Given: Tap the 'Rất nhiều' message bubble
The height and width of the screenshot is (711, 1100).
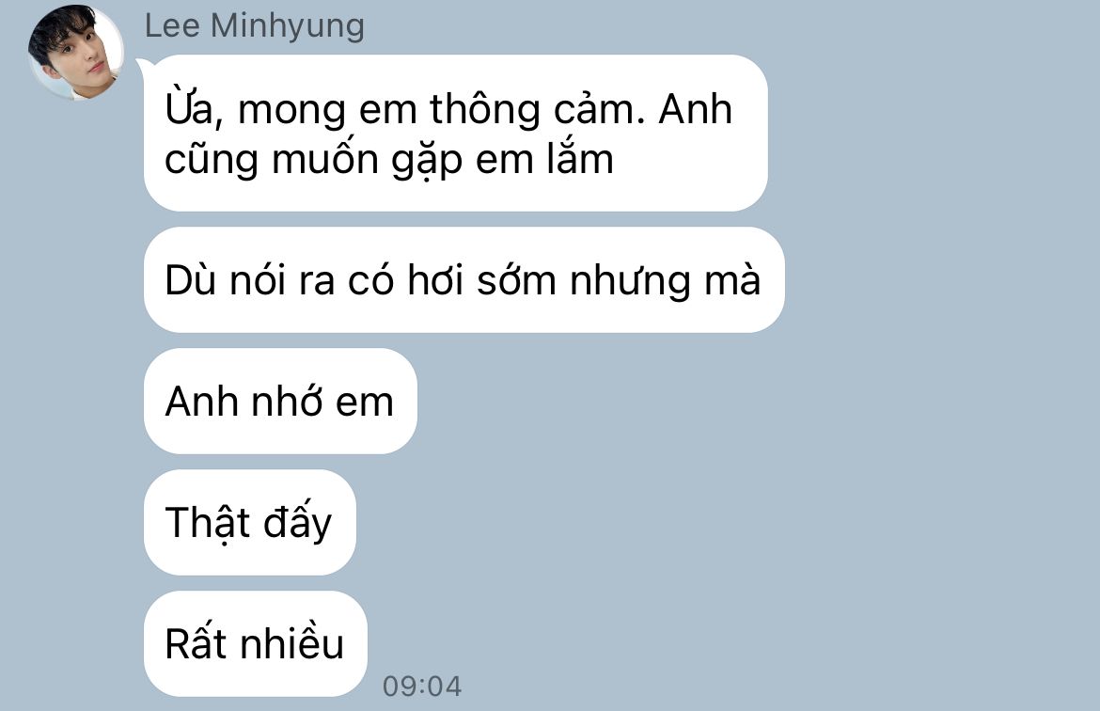Looking at the screenshot, I should (256, 643).
